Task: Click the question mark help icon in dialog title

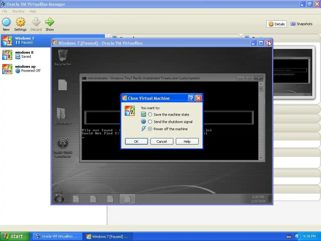Action: 191,98
